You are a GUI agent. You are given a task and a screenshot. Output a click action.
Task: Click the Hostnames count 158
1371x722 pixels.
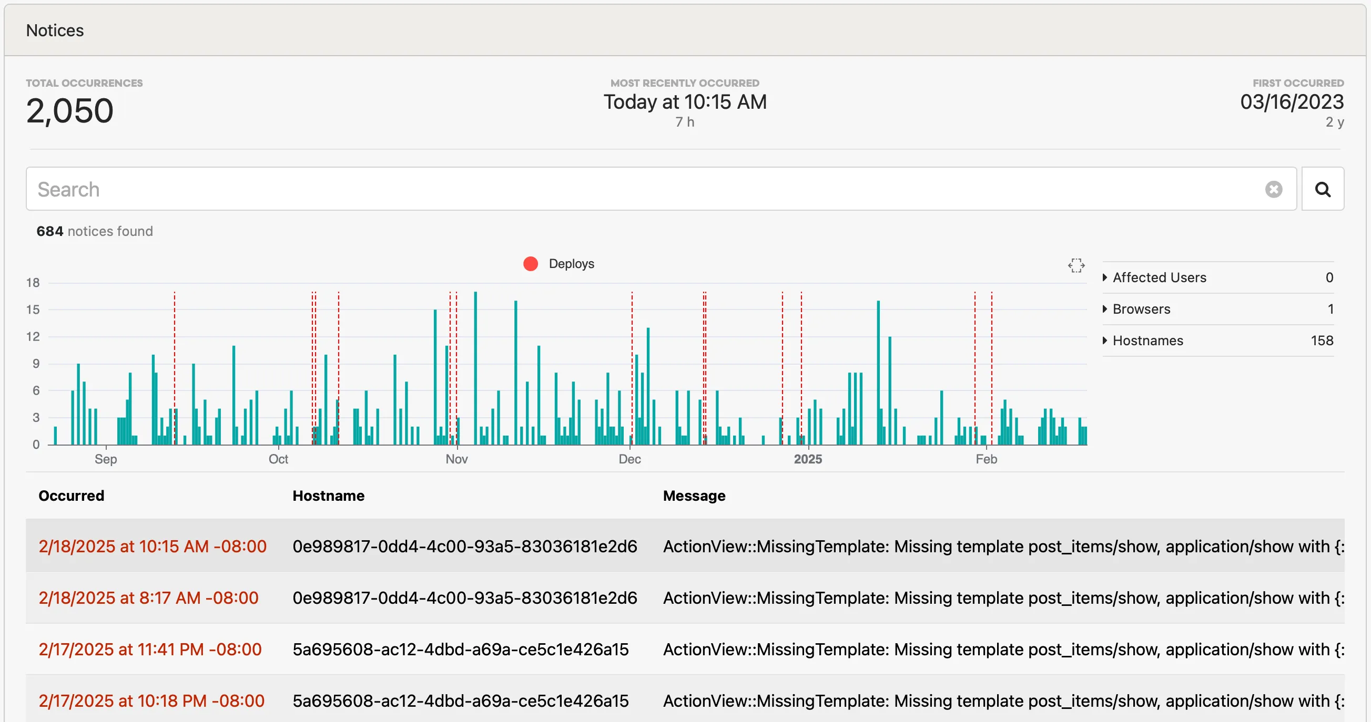tap(1322, 341)
